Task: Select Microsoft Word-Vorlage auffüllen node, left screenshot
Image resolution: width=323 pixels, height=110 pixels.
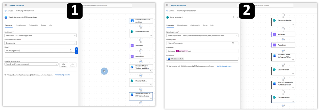Action: click(141, 68)
